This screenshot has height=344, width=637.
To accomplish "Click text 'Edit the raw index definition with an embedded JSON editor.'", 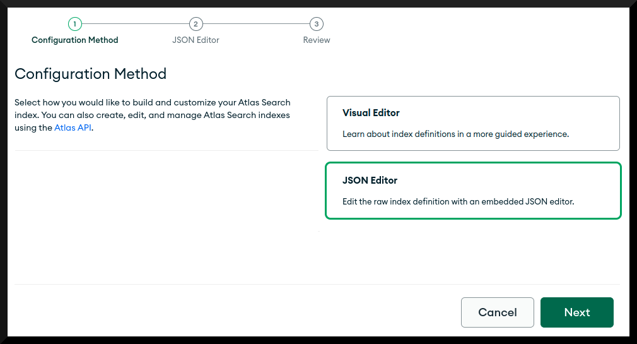I will point(459,202).
